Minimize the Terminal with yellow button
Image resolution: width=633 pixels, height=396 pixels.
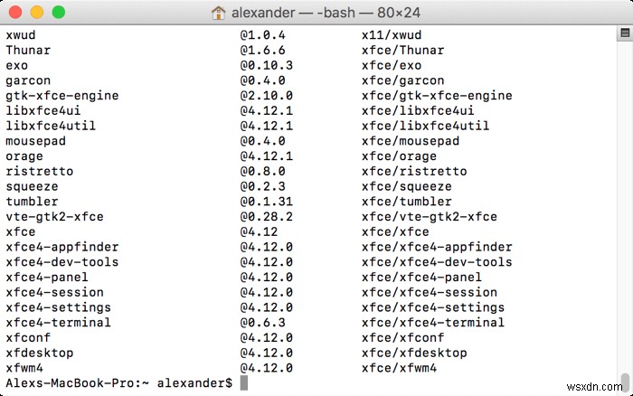[38, 13]
